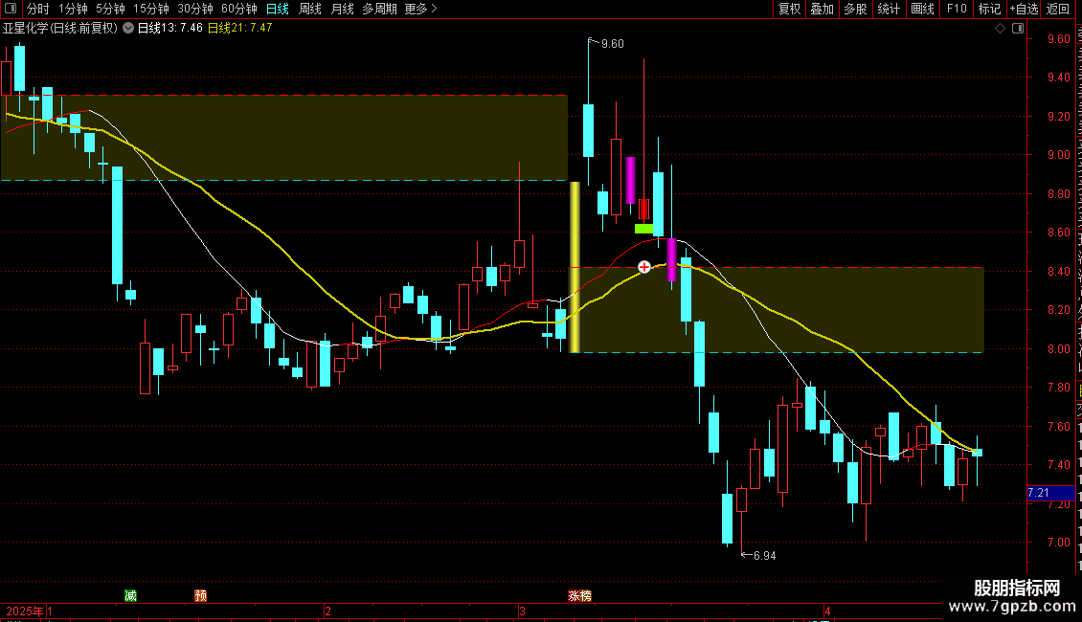Click the diamond icon above price axis
This screenshot has height=622, width=1082.
point(1000,29)
